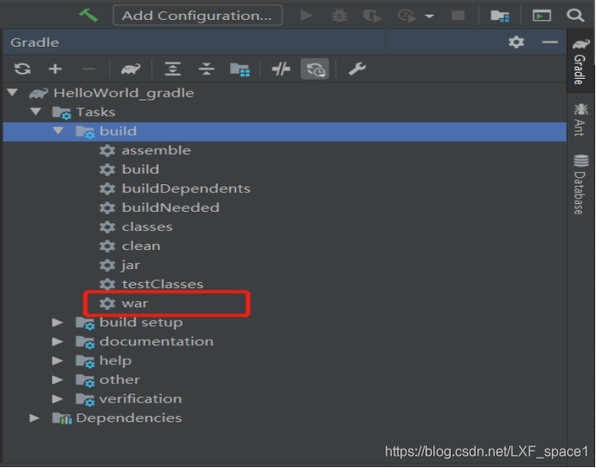This screenshot has width=596, height=468.
Task: Click the Gradle panel title
Action: [35, 42]
